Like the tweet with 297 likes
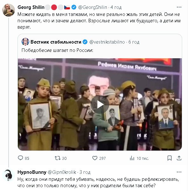 point(95,158)
